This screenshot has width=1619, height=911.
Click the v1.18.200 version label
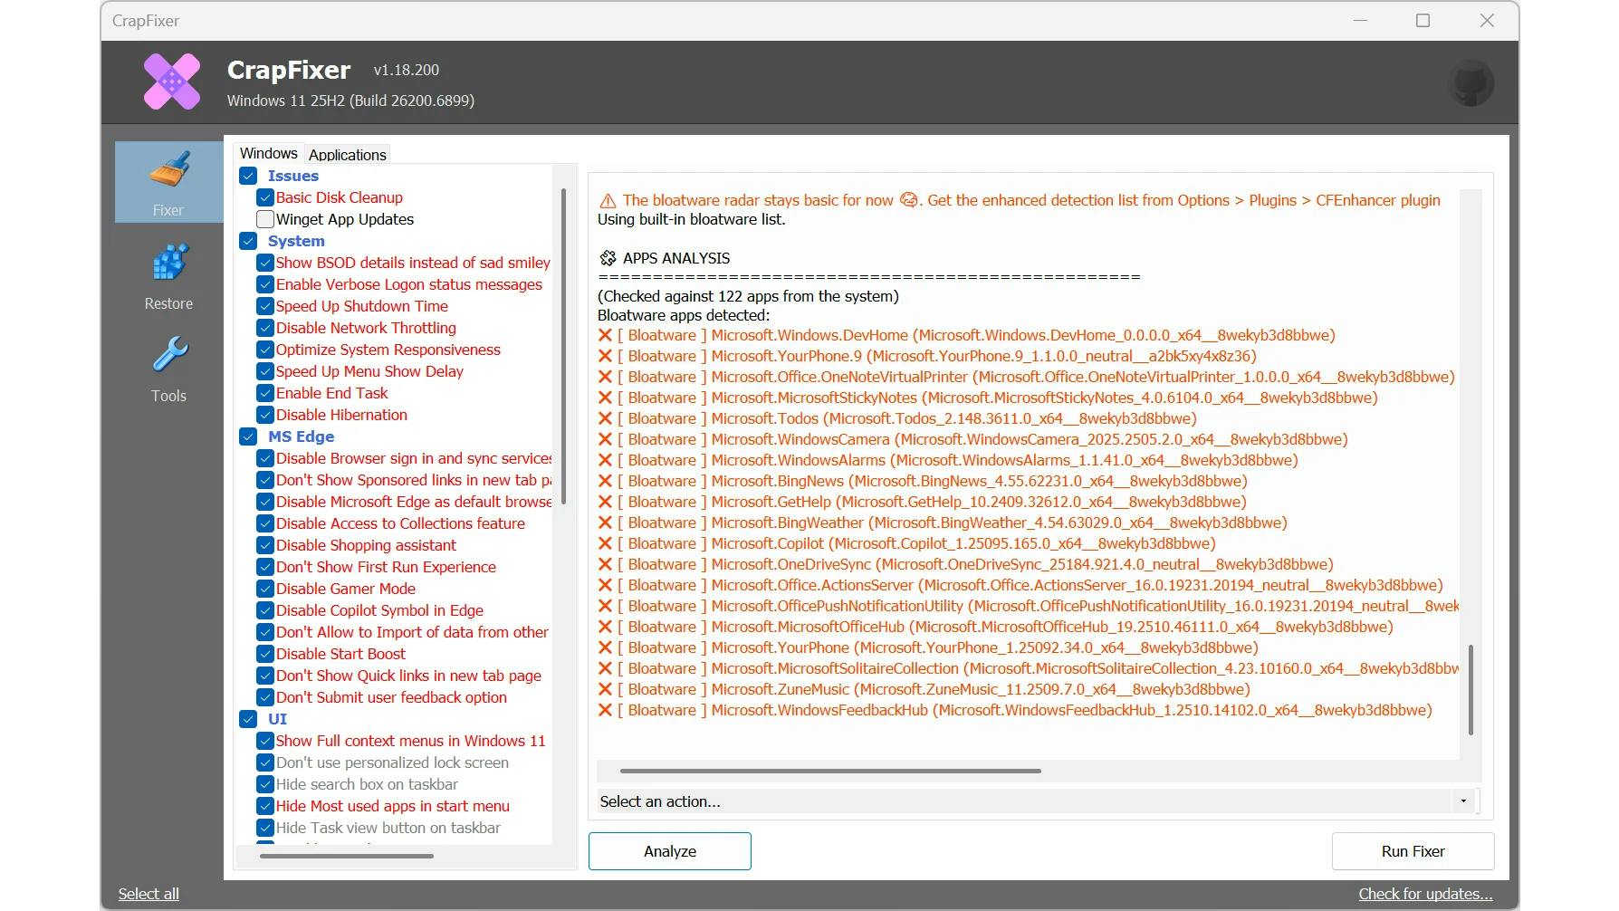(x=407, y=70)
